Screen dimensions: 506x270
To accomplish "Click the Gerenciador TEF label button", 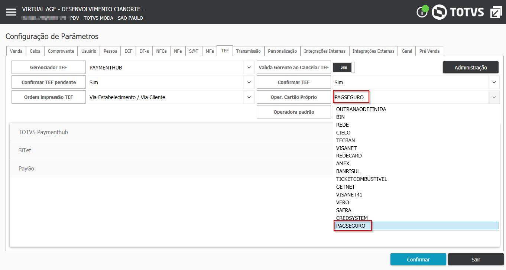I will [49, 68].
